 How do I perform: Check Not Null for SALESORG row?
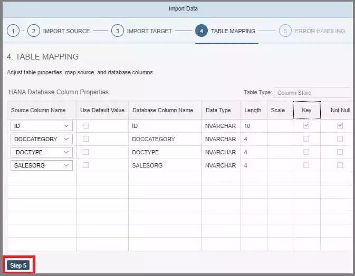[340, 165]
